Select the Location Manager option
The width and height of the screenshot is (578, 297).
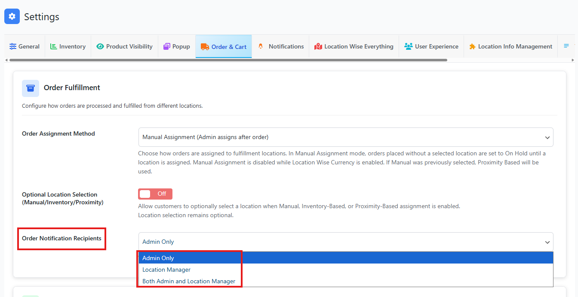pyautogui.click(x=346, y=270)
